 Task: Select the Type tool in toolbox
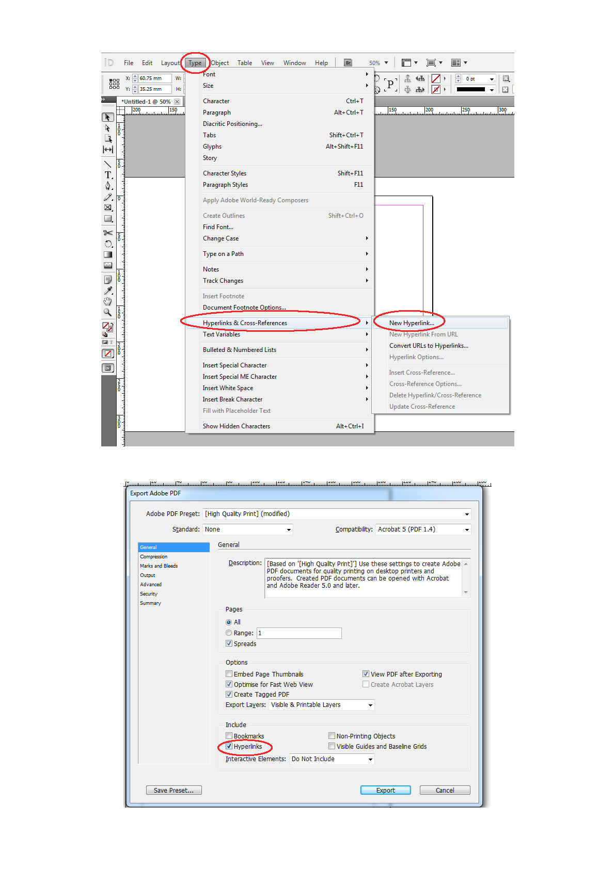(107, 175)
